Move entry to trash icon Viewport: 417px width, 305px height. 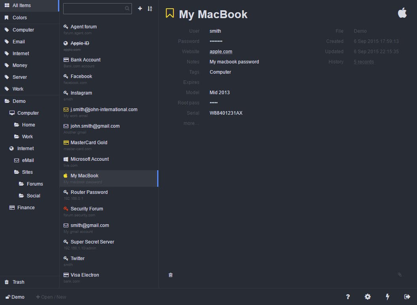tap(171, 275)
